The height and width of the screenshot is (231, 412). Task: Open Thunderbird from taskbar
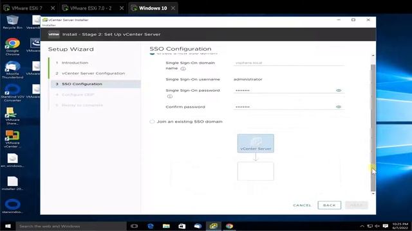coord(198,226)
